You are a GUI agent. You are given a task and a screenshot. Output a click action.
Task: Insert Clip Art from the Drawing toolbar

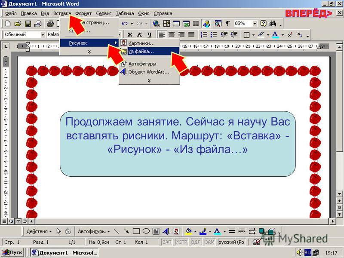pyautogui.click(x=176, y=231)
